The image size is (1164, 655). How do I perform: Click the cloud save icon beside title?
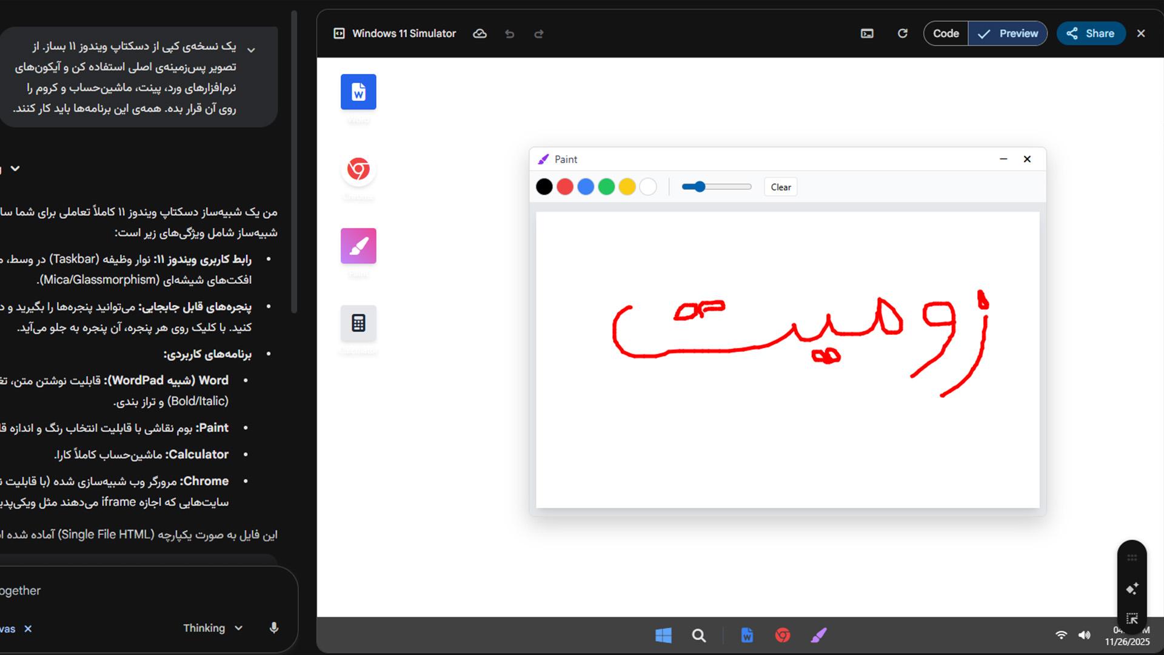coord(480,33)
